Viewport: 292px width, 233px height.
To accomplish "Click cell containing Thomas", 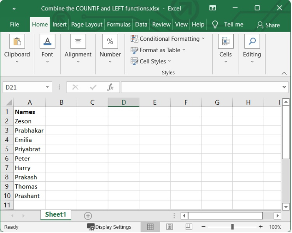I will [30, 186].
